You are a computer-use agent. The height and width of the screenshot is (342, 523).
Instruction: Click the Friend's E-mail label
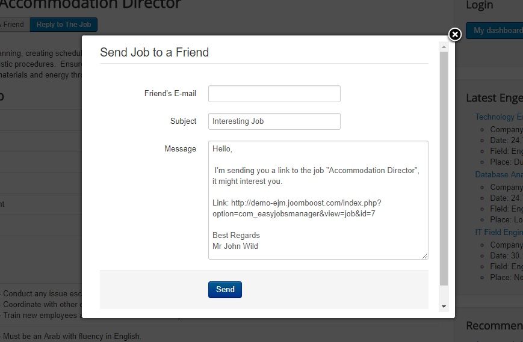(x=170, y=94)
